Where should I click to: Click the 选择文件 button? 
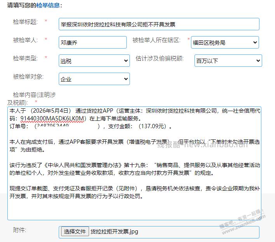[75, 232]
